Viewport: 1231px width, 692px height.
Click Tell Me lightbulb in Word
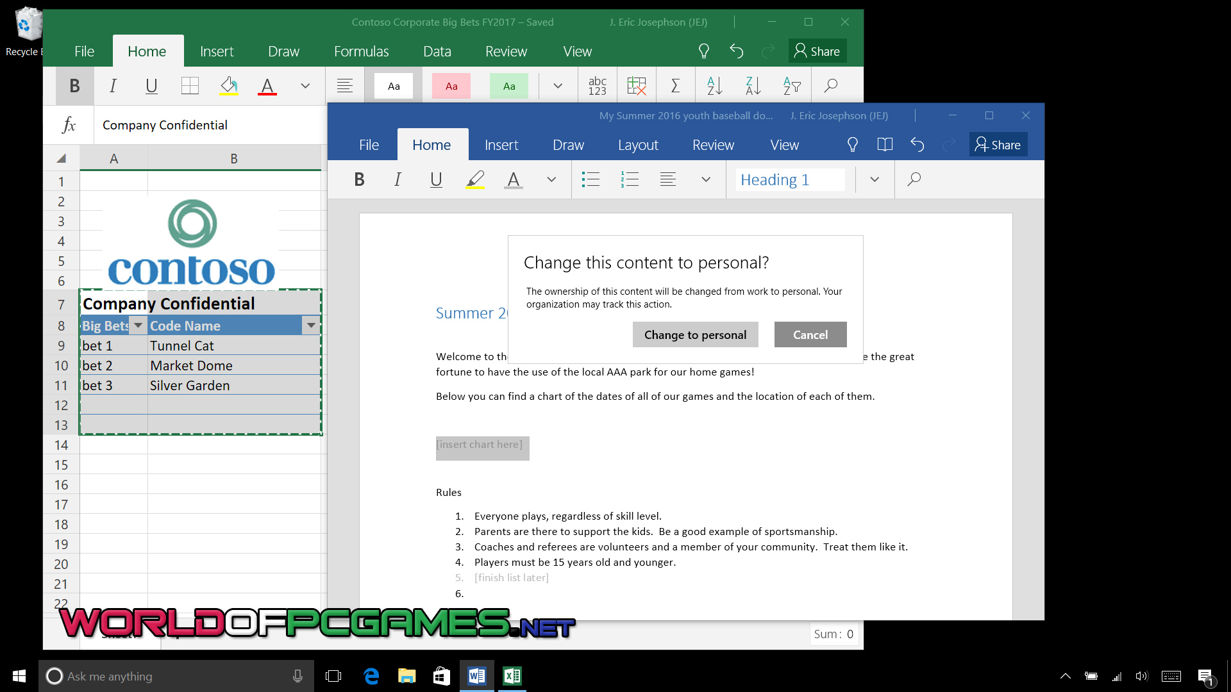[x=852, y=145]
